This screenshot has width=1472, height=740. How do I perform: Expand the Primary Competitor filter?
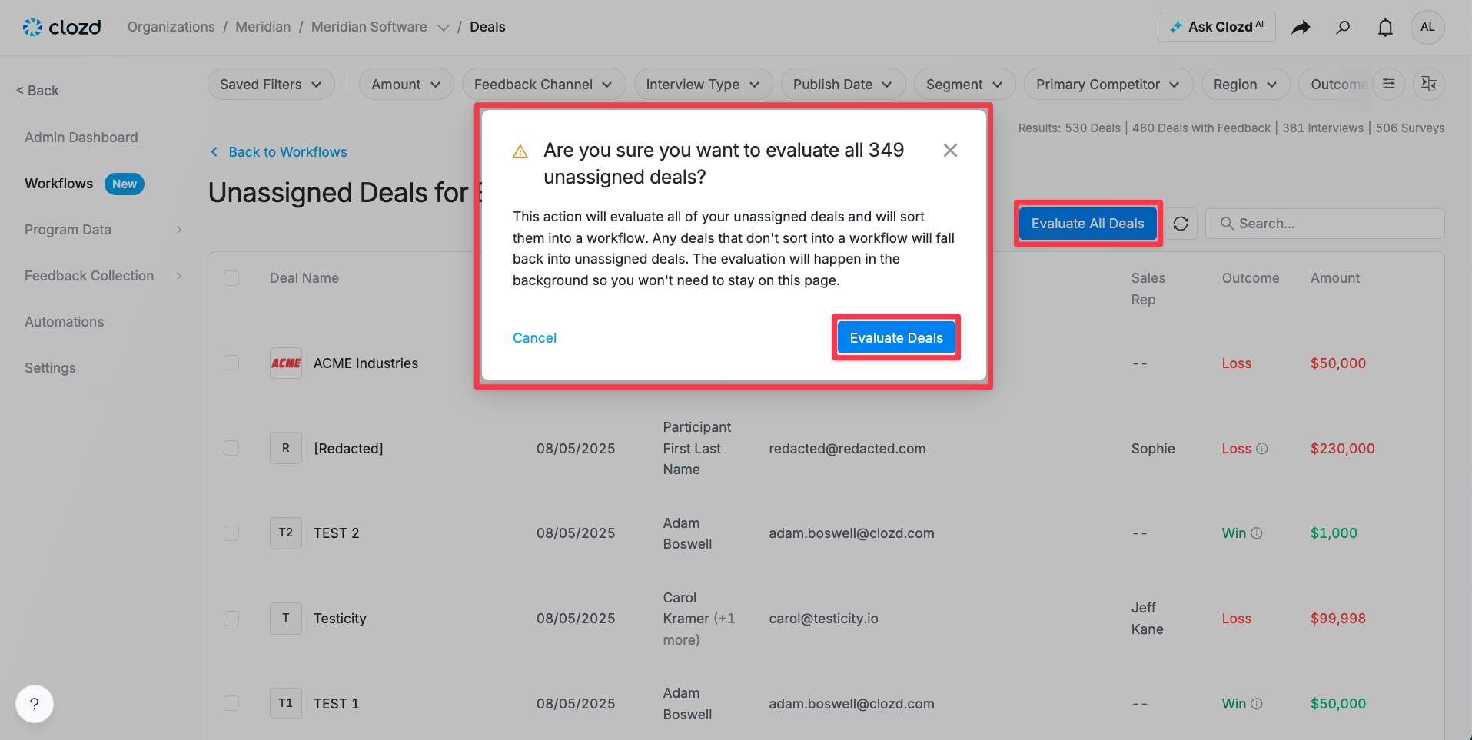coord(1108,85)
